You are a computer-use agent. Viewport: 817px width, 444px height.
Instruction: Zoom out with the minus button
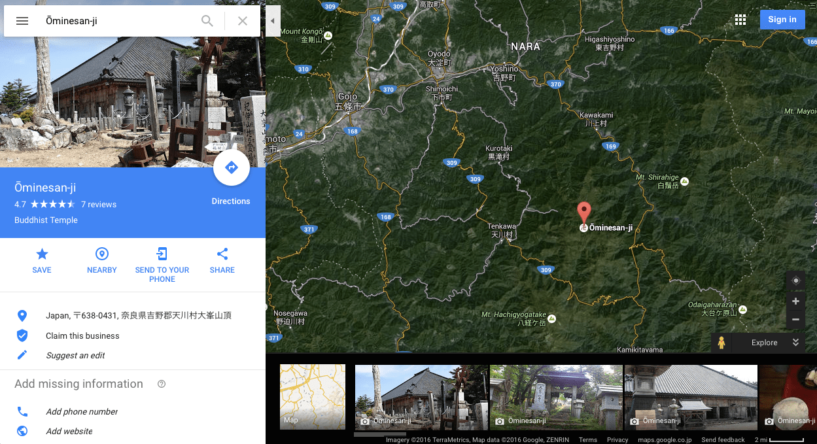[795, 320]
